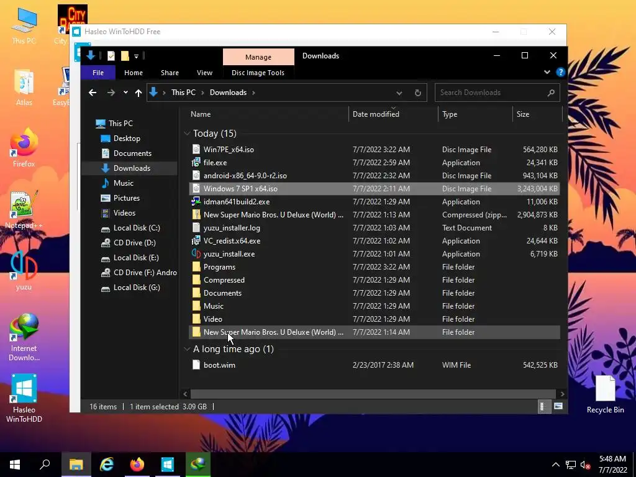This screenshot has width=636, height=477.
Task: Open Firefox from the taskbar
Action: click(x=137, y=464)
